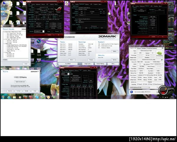
Task: Click the 11522 3DMarks score text
Action: point(20,77)
